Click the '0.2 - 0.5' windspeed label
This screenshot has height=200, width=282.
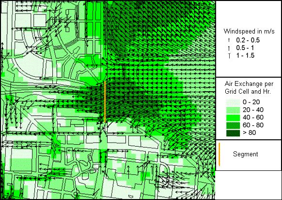click(248, 40)
